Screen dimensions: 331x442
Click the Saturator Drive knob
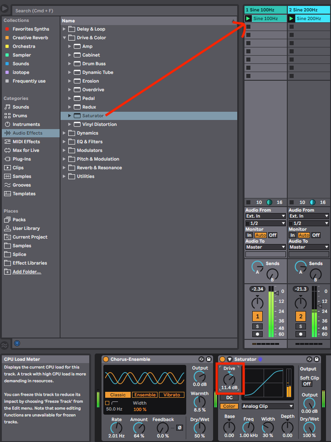pyautogui.click(x=229, y=379)
